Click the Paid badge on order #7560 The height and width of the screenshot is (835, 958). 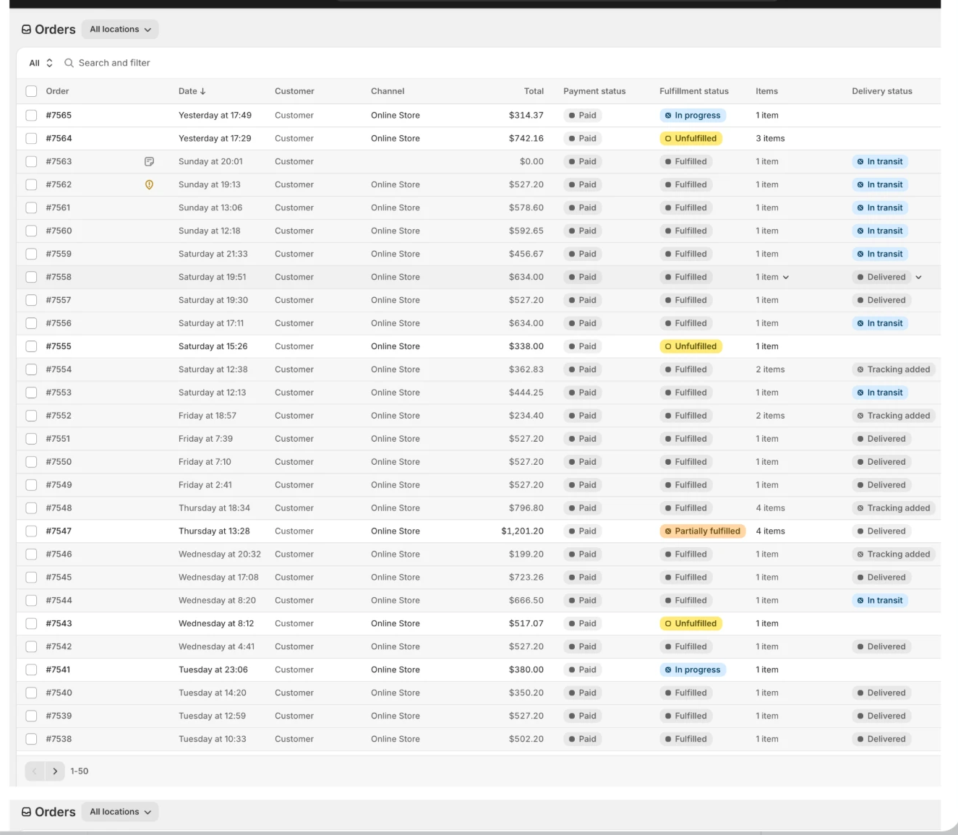(583, 231)
